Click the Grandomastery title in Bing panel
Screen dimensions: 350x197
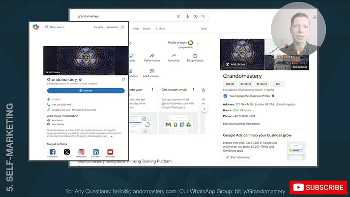[x=62, y=80]
